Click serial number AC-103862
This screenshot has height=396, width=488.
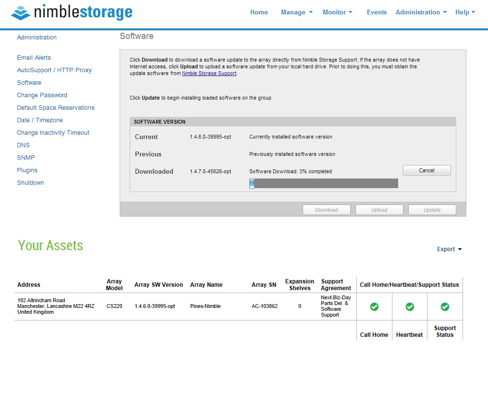tap(265, 306)
